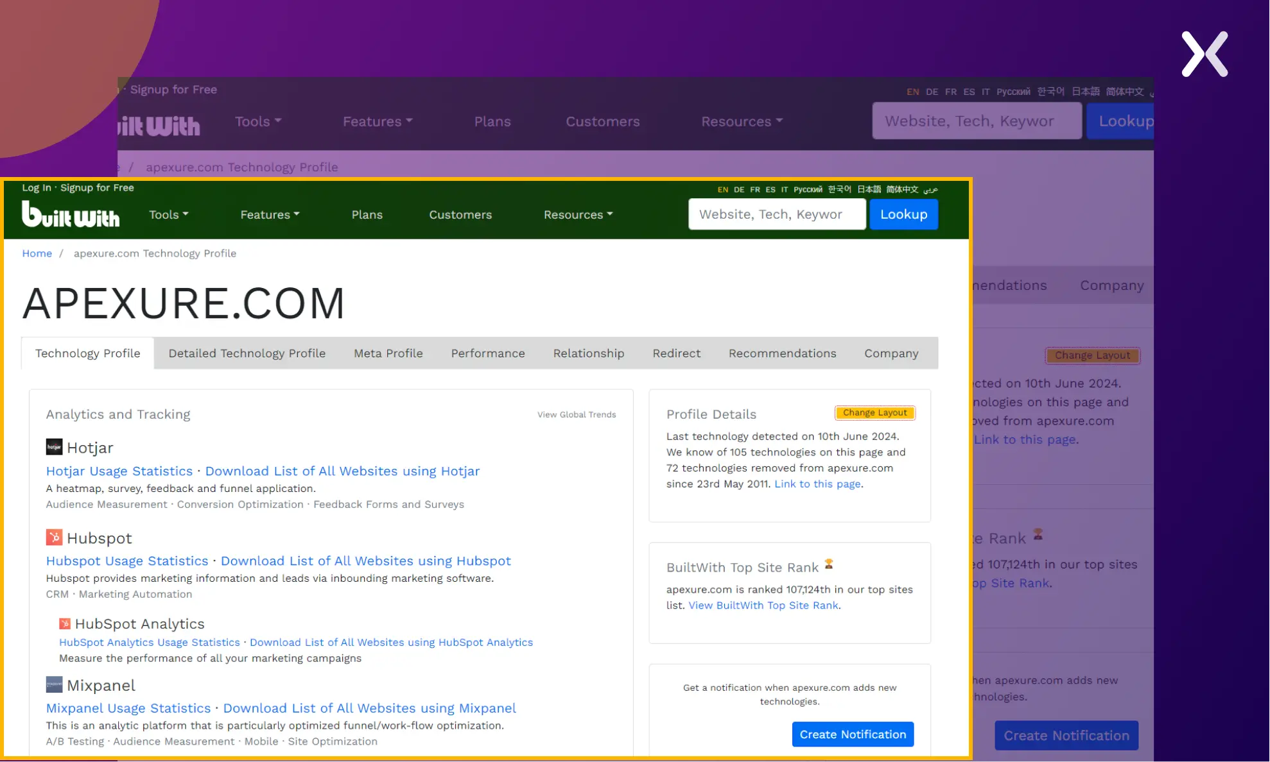Click Link to this page in Profile Details

pos(817,484)
